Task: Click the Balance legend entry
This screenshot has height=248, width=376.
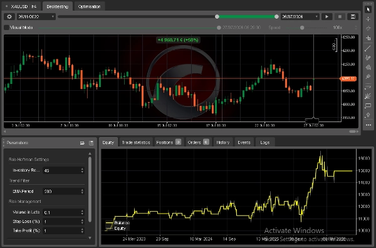Action: point(118,222)
